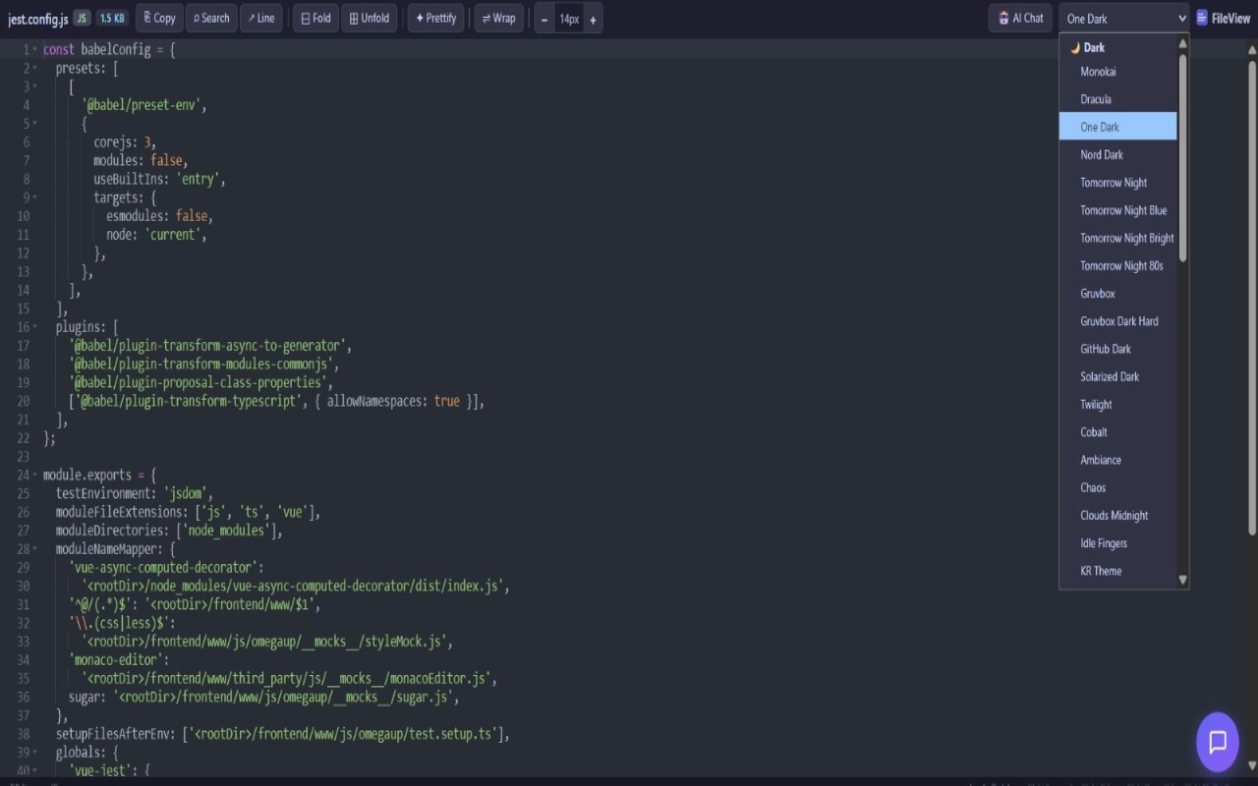This screenshot has height=786, width=1258.
Task: Select GitHub Dark theme
Action: (1118, 349)
